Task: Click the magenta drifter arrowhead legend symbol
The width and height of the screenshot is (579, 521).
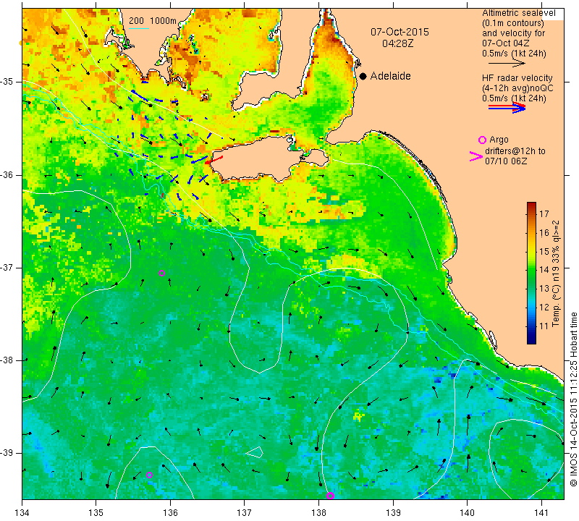Action: click(476, 156)
